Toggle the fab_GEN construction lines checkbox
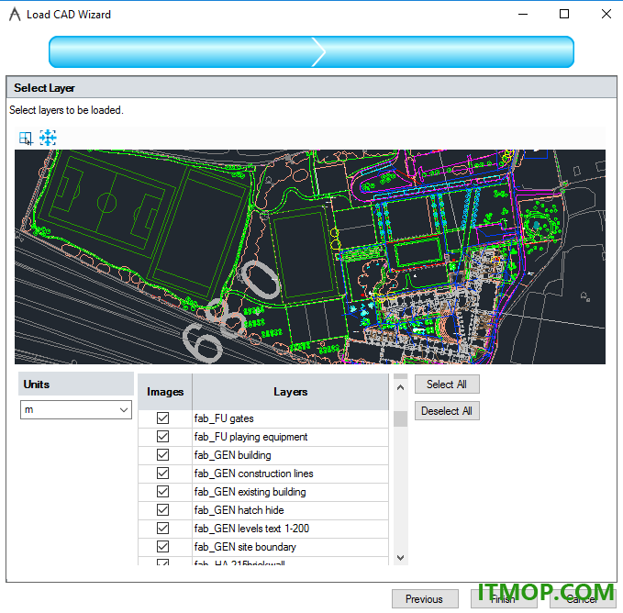Screen dimensions: 623x613 (162, 473)
